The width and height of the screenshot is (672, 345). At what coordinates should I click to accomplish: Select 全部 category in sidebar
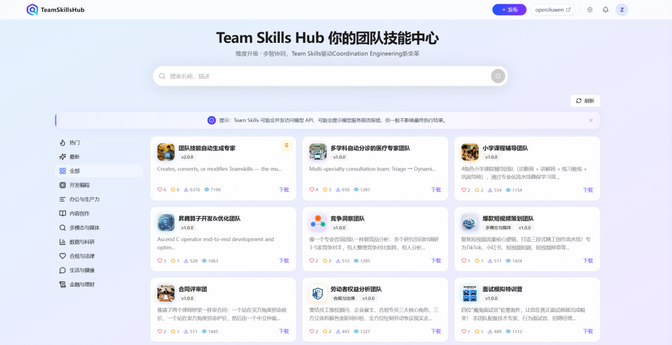99,171
